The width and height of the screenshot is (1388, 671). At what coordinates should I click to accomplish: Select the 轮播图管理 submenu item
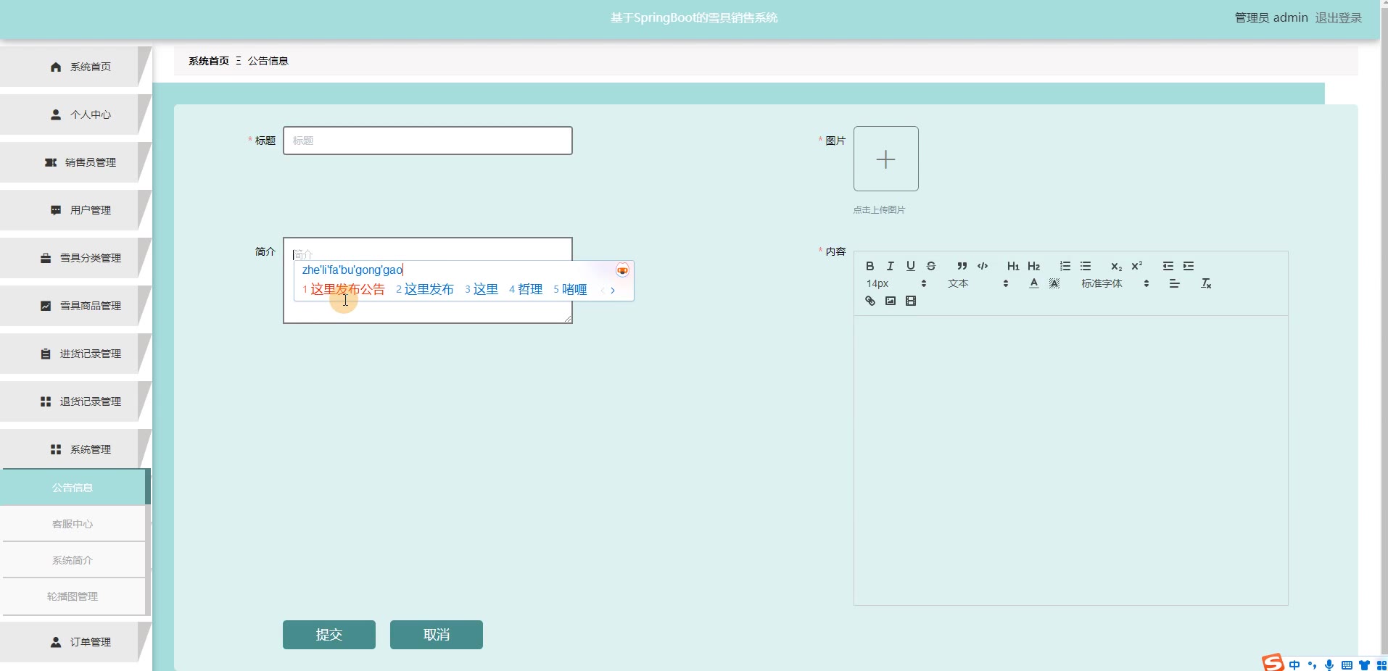[74, 596]
